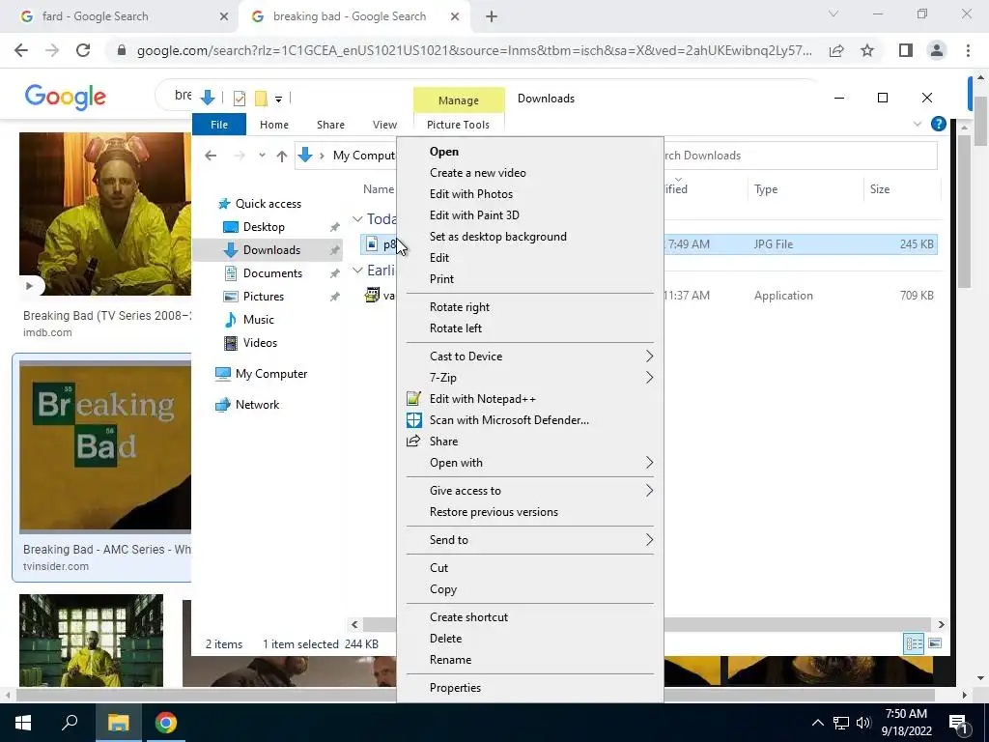Open the Picture Tools tab

[x=458, y=125]
